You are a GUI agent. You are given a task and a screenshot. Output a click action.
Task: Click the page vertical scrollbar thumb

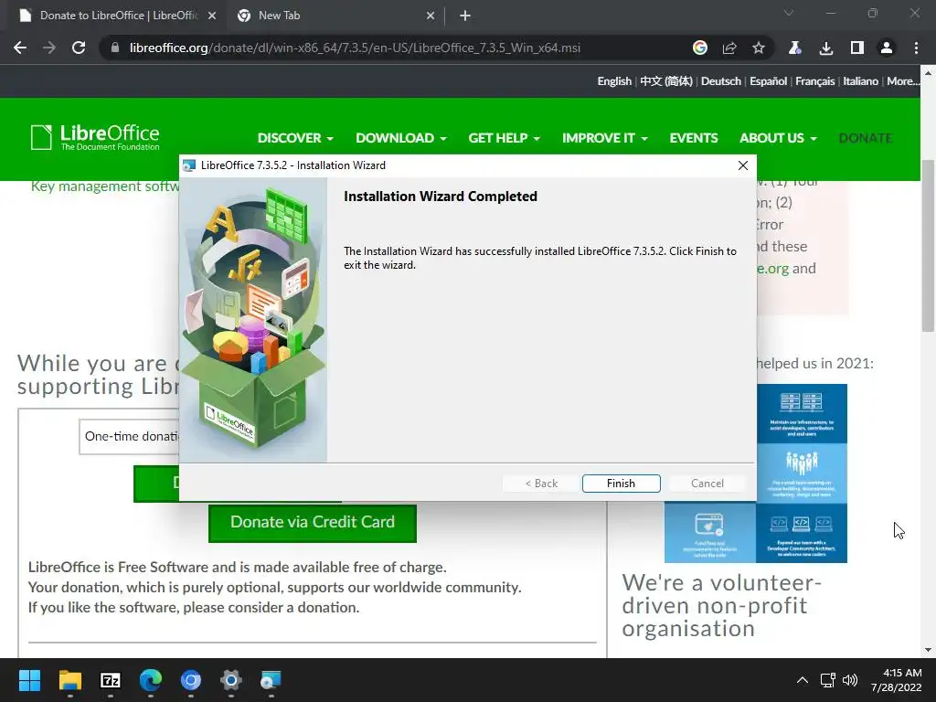[x=928, y=246]
